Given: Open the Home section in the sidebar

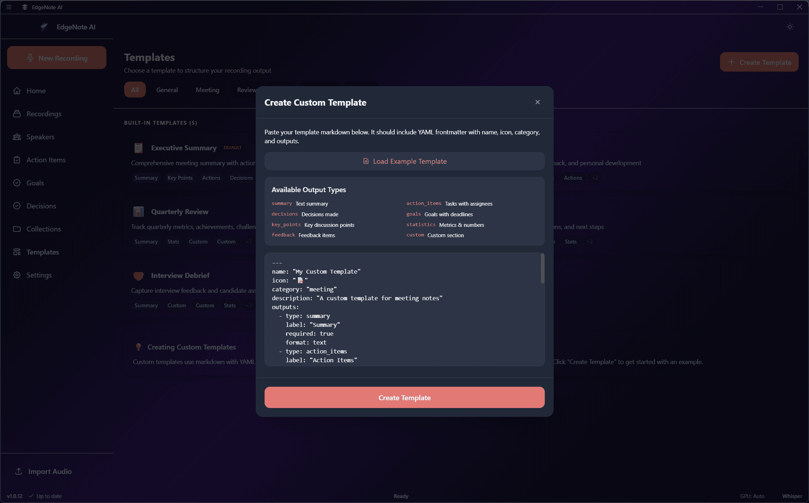Looking at the screenshot, I should [36, 90].
